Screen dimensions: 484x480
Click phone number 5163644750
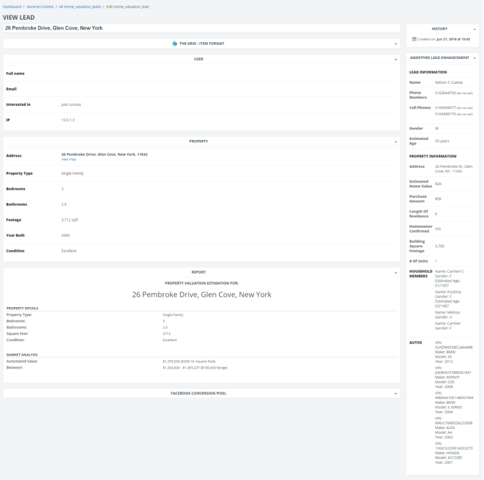tap(445, 93)
